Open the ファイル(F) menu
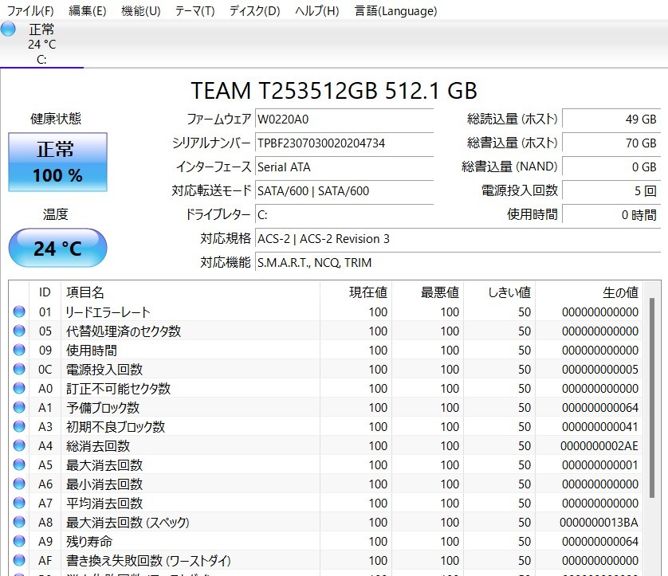 coord(30,10)
